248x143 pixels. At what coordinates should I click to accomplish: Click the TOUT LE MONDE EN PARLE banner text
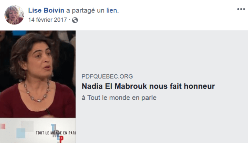coord(56,133)
